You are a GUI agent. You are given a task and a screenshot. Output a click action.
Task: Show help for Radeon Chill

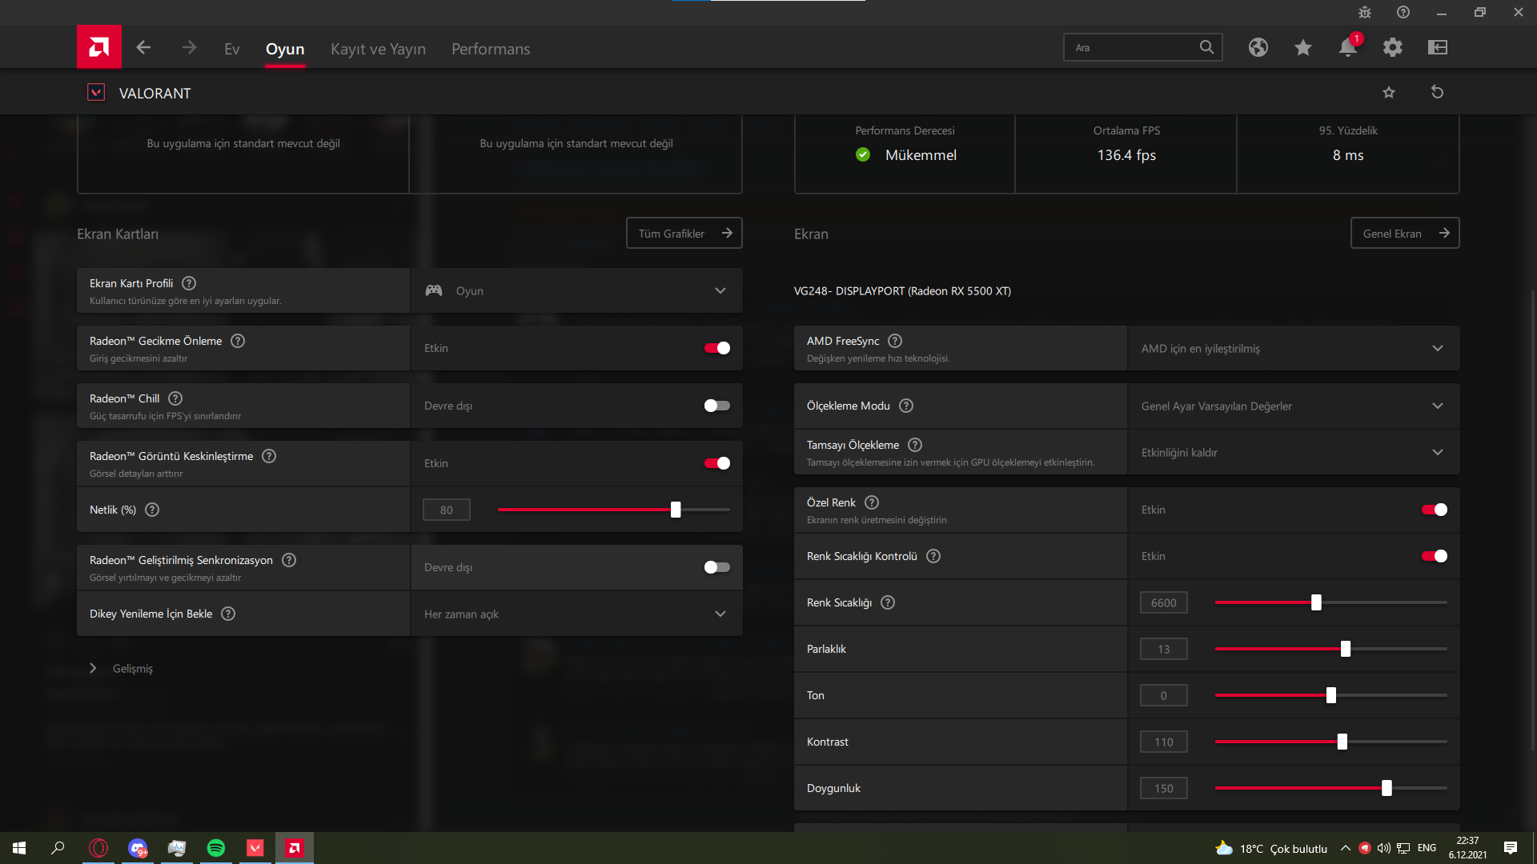coord(175,398)
